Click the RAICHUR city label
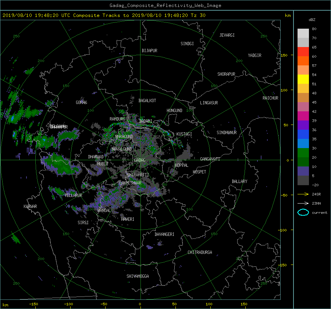This screenshot has height=309, width=331. click(270, 98)
